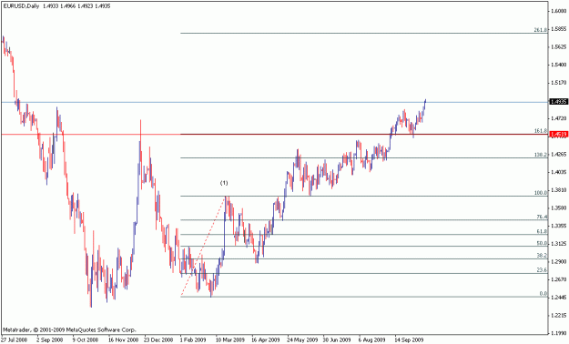Click the 30 Jun 2009 date label

coord(337,340)
